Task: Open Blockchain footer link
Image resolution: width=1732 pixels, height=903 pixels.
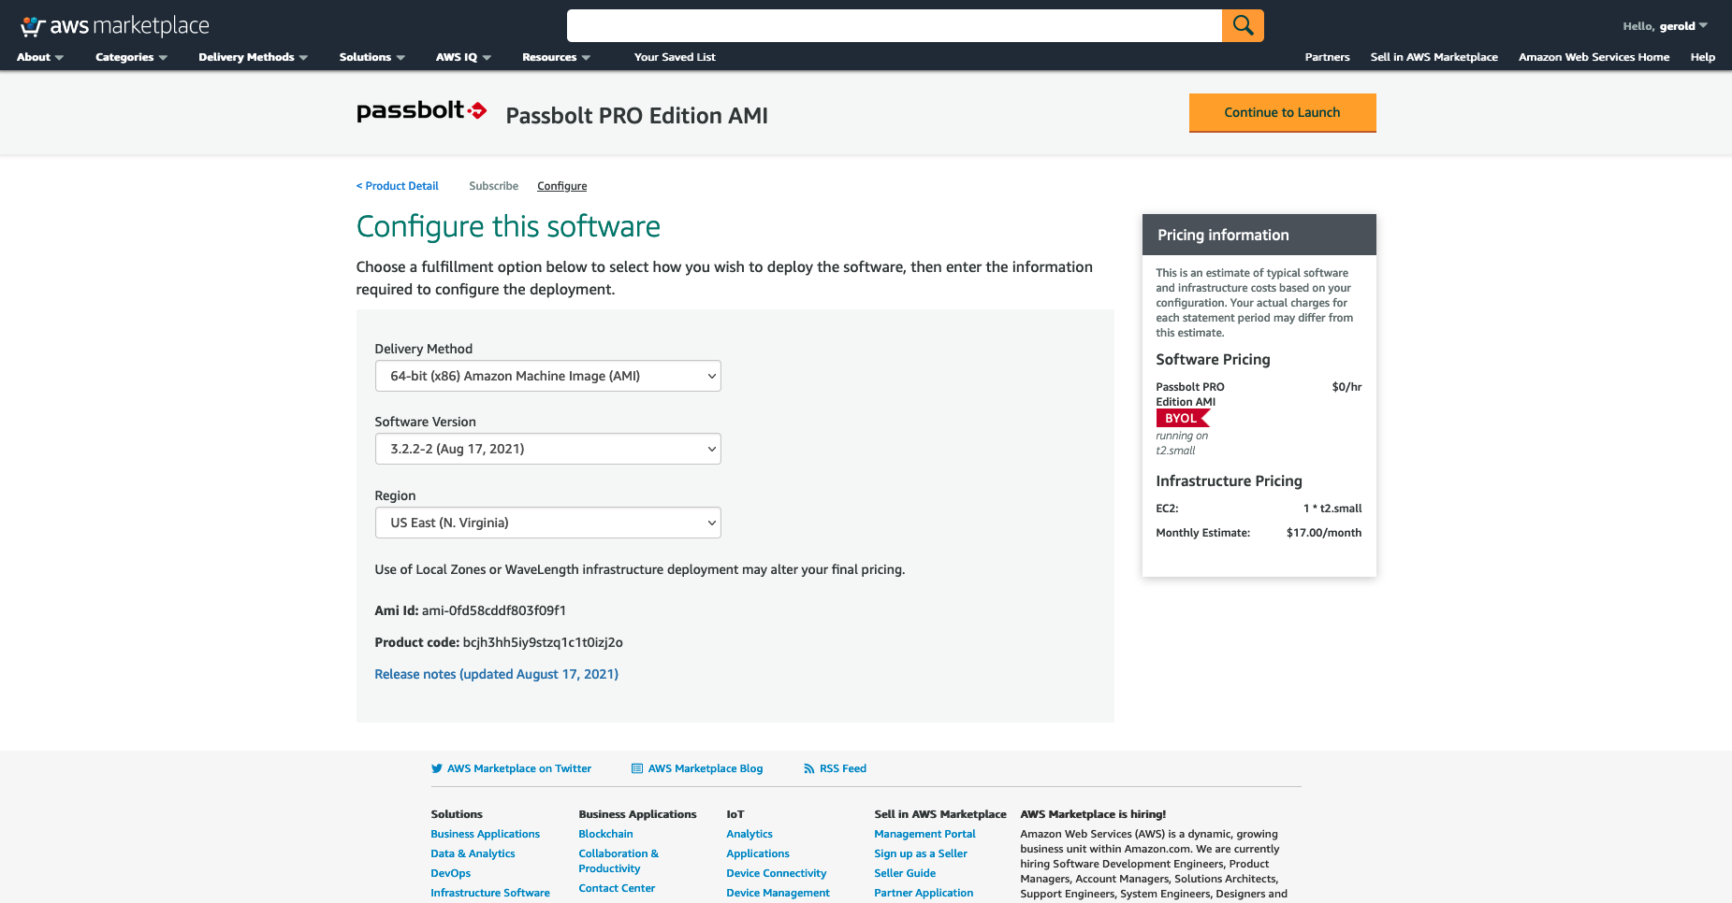Action: click(605, 834)
